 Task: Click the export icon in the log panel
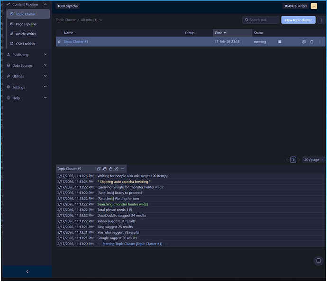click(x=110, y=169)
